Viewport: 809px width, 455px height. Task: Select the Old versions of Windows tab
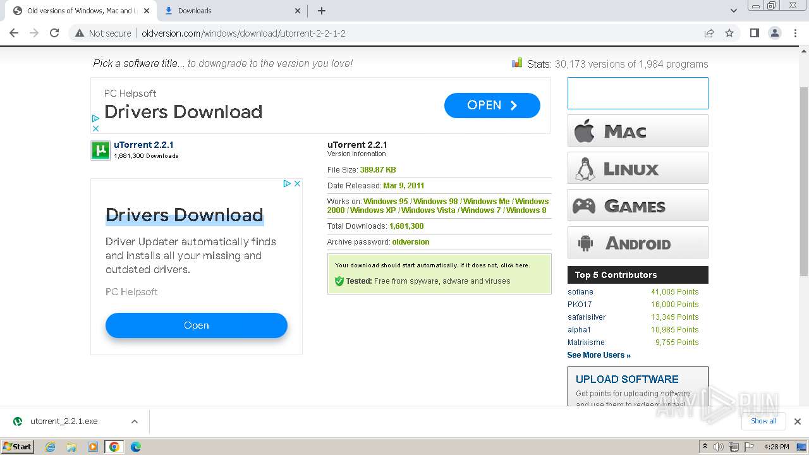point(80,11)
